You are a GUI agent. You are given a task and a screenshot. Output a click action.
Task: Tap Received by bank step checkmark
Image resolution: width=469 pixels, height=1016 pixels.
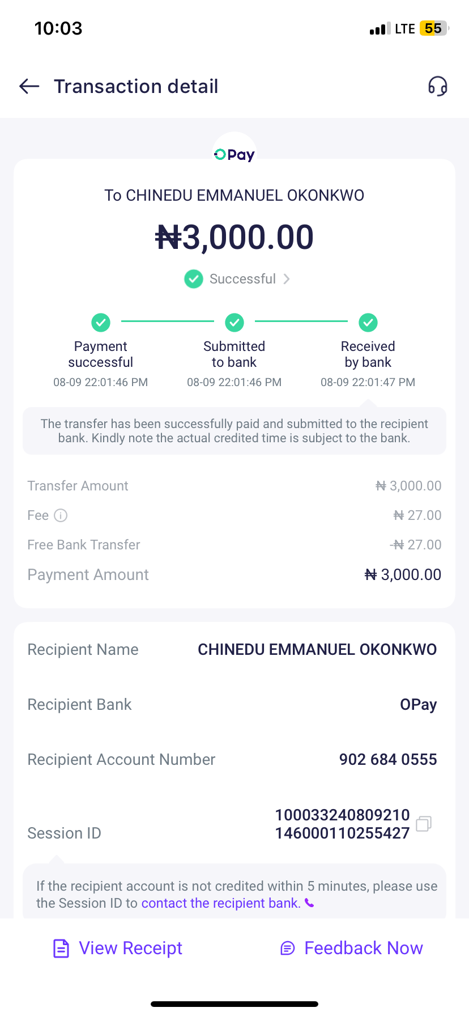368,323
